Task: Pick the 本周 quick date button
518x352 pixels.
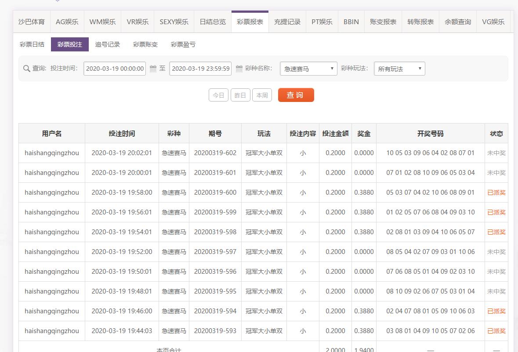Action: 262,95
